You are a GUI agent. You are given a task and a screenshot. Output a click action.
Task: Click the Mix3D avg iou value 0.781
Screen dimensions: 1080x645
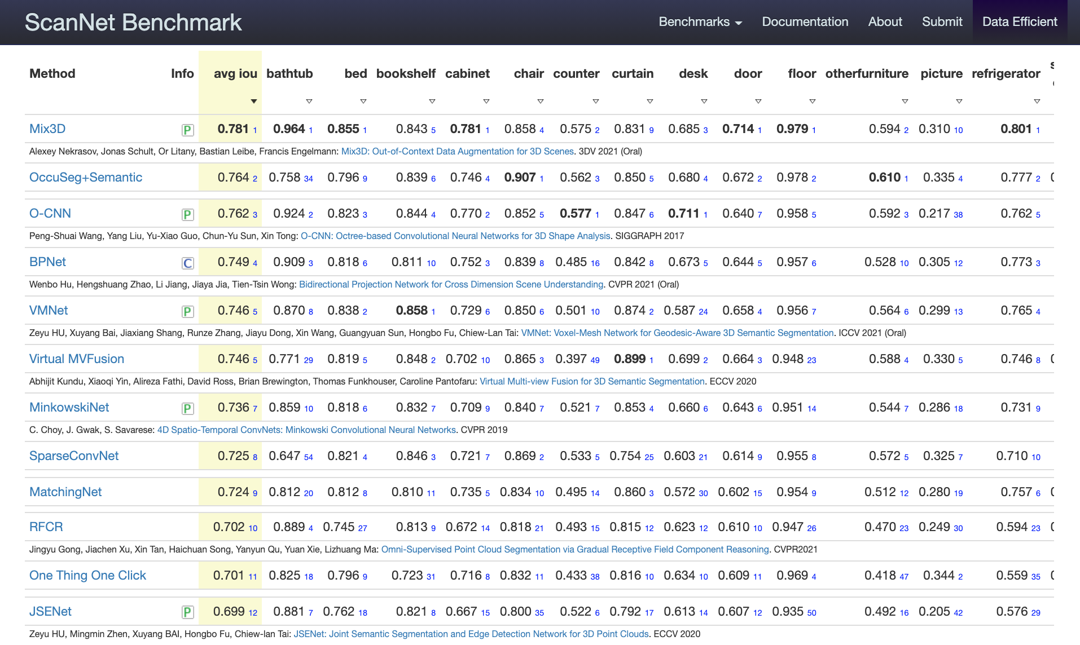coord(233,129)
